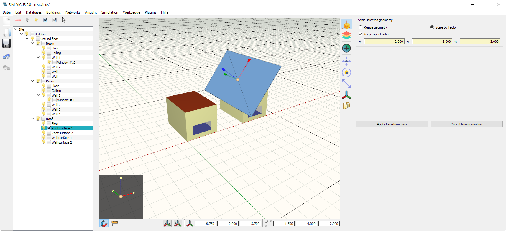Click the yellow light bulb show-all icon
The image size is (506, 231).
coord(36,20)
